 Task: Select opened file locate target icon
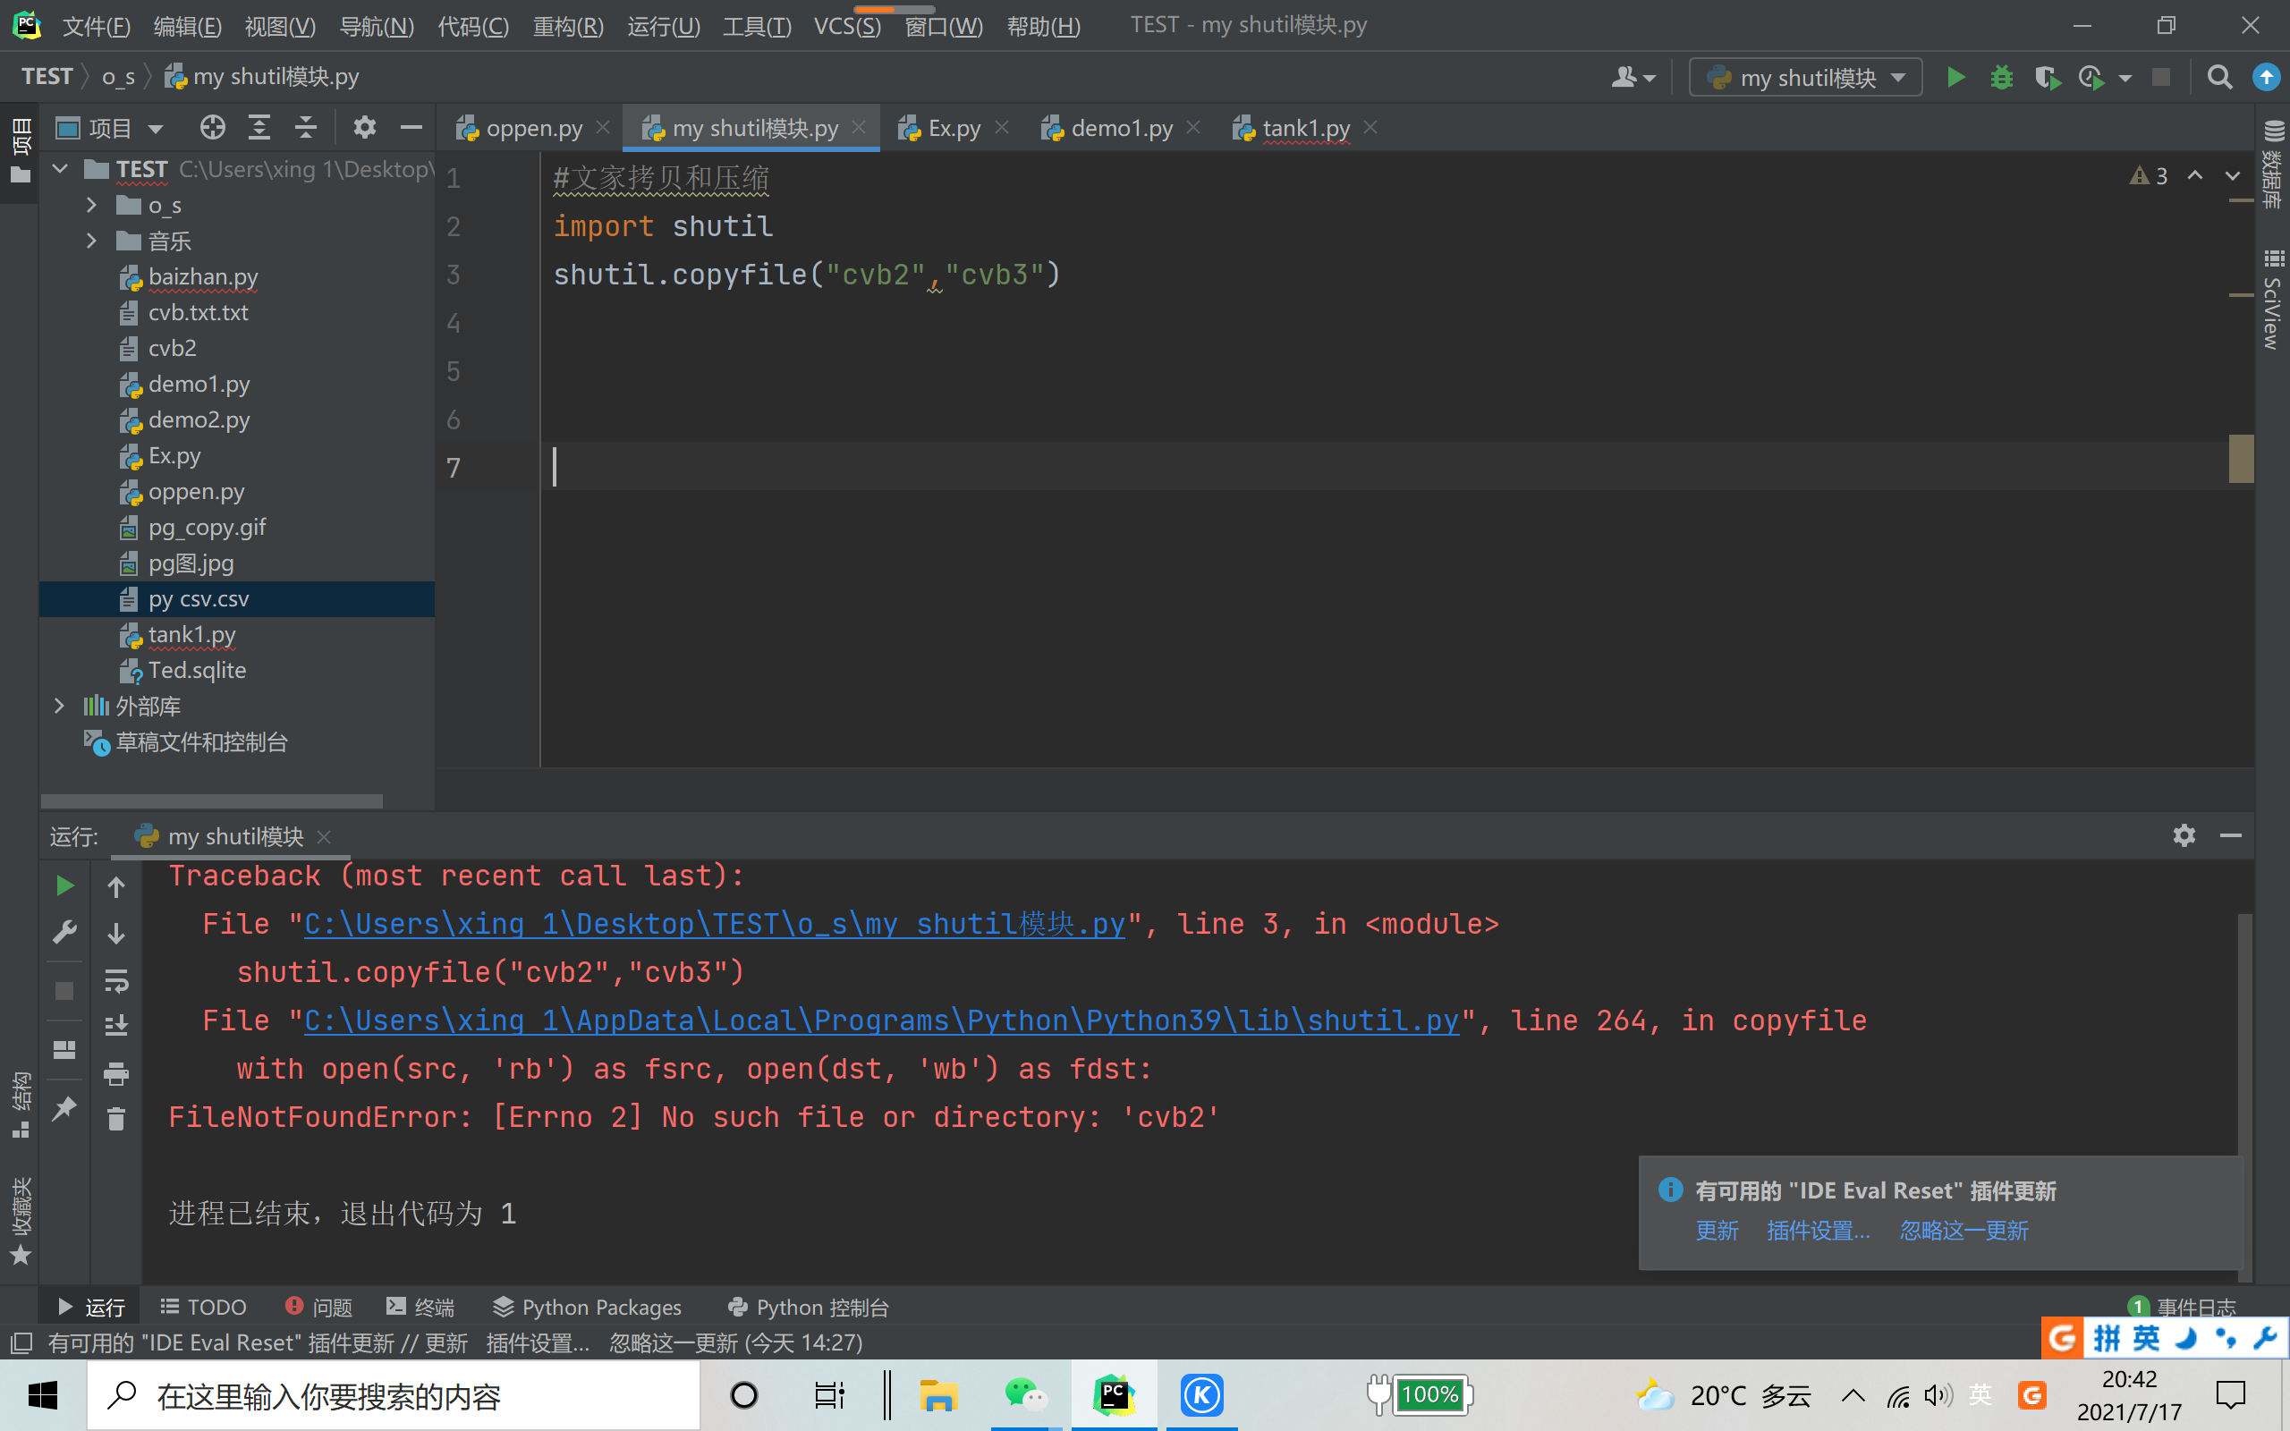213,127
